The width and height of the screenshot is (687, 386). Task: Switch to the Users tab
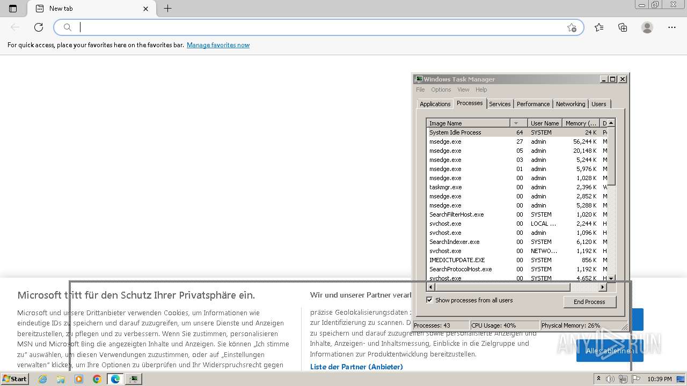(x=598, y=104)
